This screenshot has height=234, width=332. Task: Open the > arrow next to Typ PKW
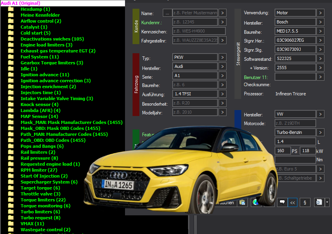(x=222, y=57)
